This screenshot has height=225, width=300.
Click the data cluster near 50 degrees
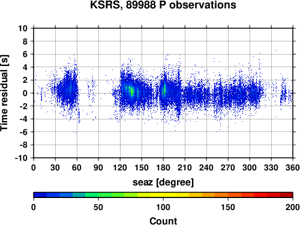tap(69, 88)
